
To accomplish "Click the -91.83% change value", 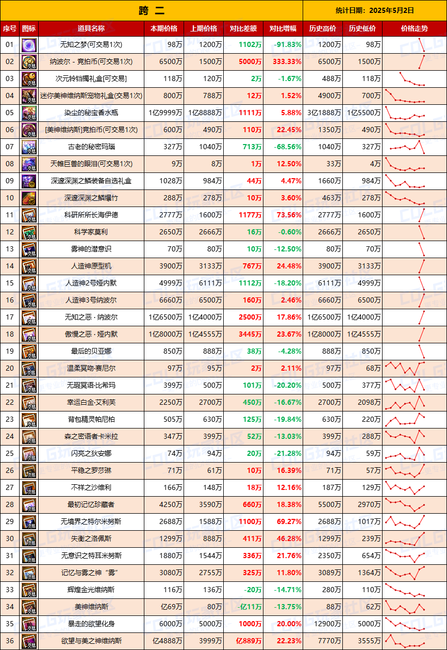I will point(288,44).
